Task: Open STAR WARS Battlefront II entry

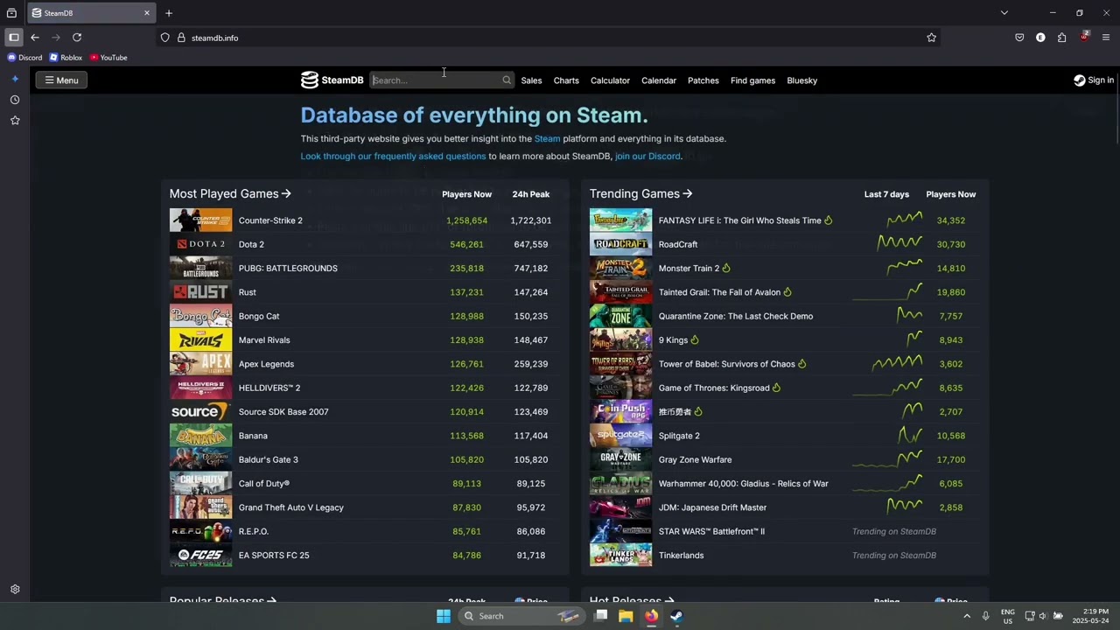Action: [x=711, y=531]
